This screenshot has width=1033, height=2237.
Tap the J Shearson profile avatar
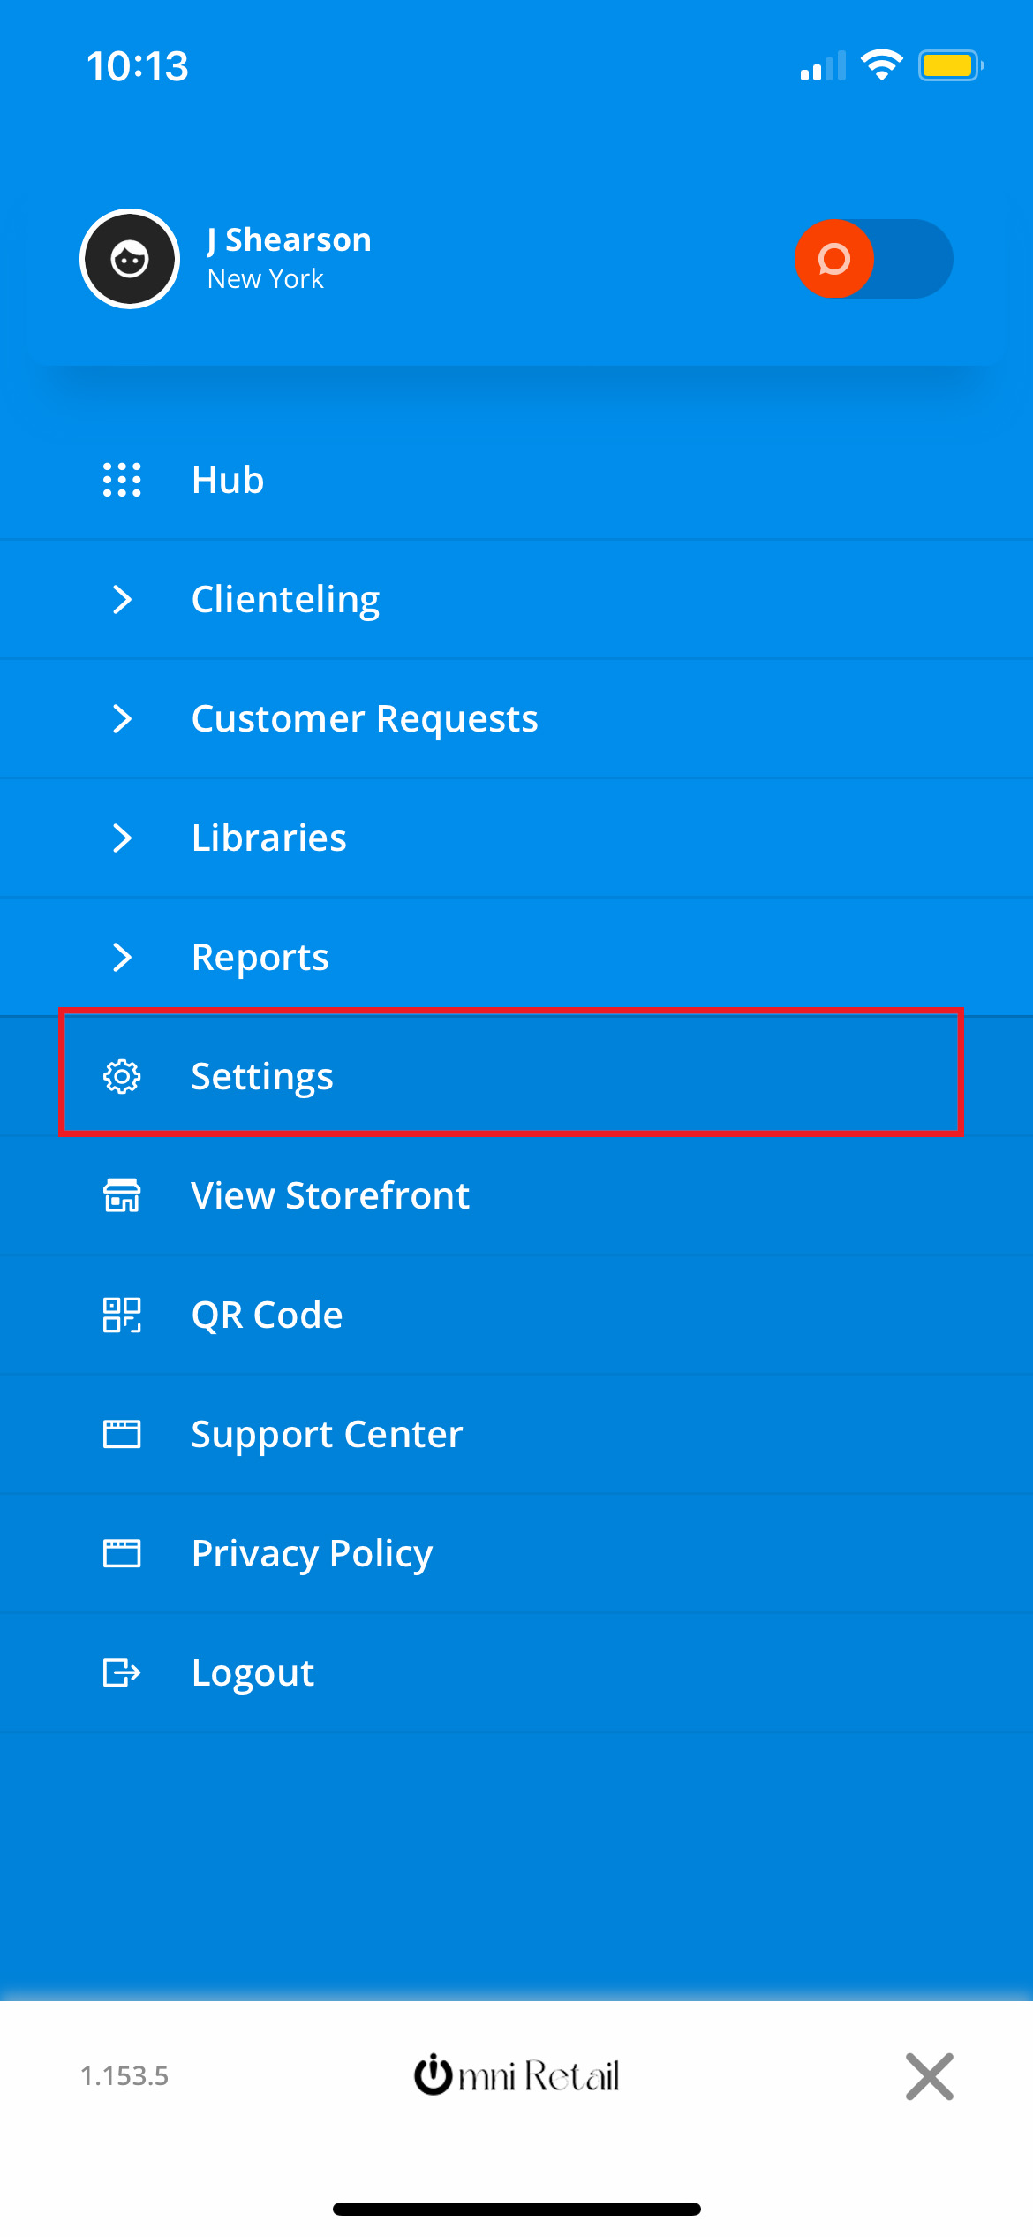click(130, 259)
